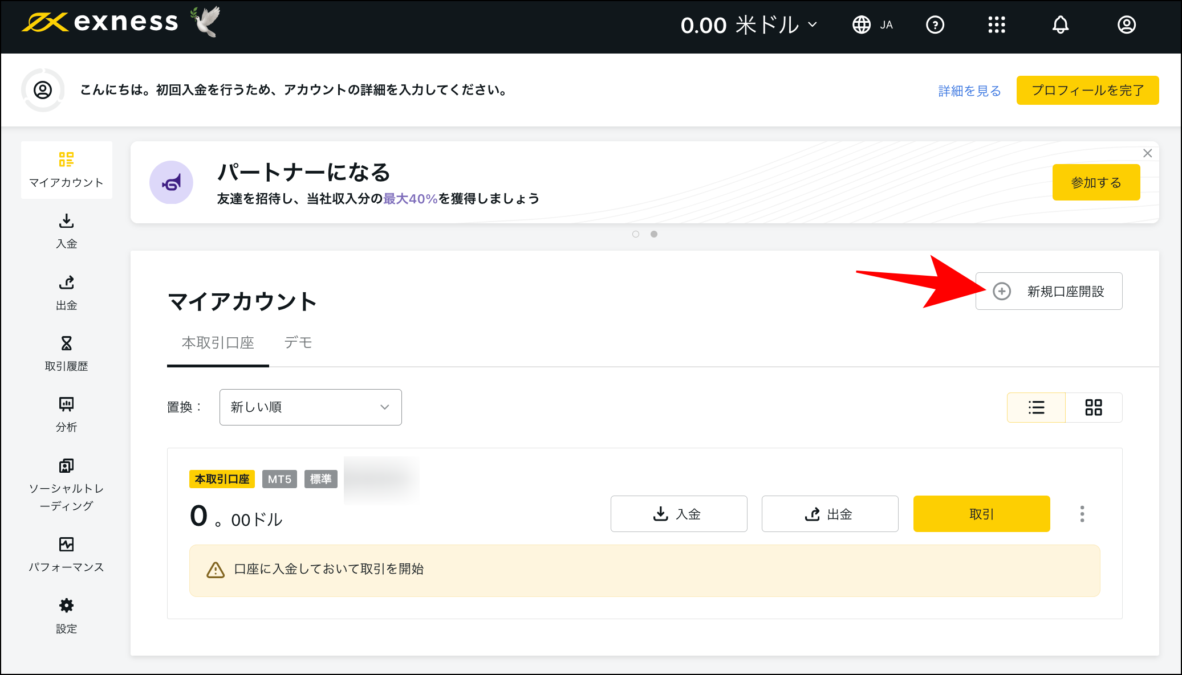Open the JA language selector
This screenshot has width=1182, height=675.
[x=873, y=24]
